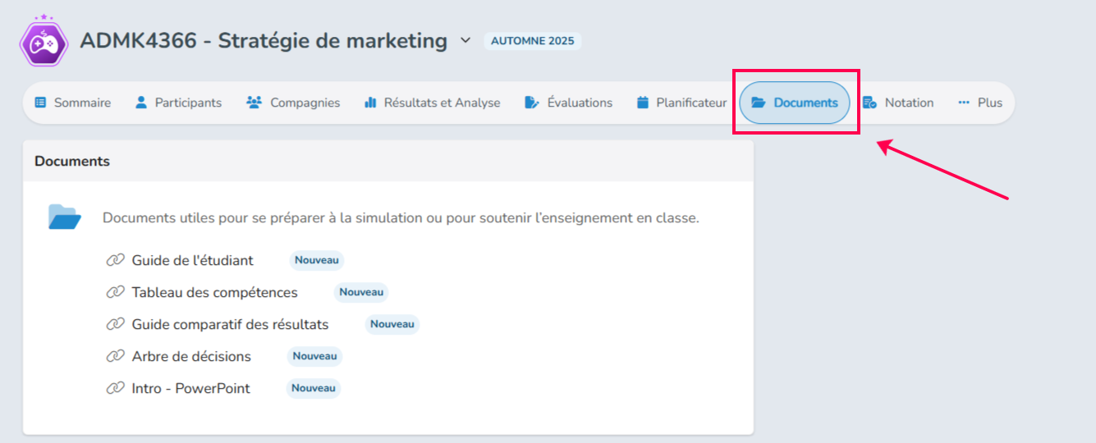
Task: Open the Plus overflow menu
Action: pos(980,103)
